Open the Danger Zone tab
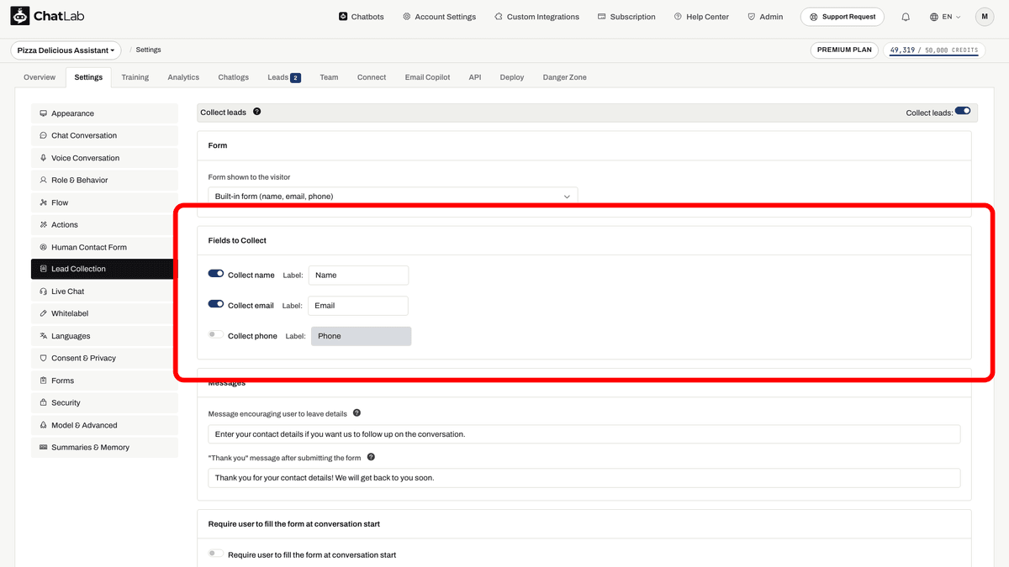Viewport: 1009px width, 567px height. click(565, 77)
